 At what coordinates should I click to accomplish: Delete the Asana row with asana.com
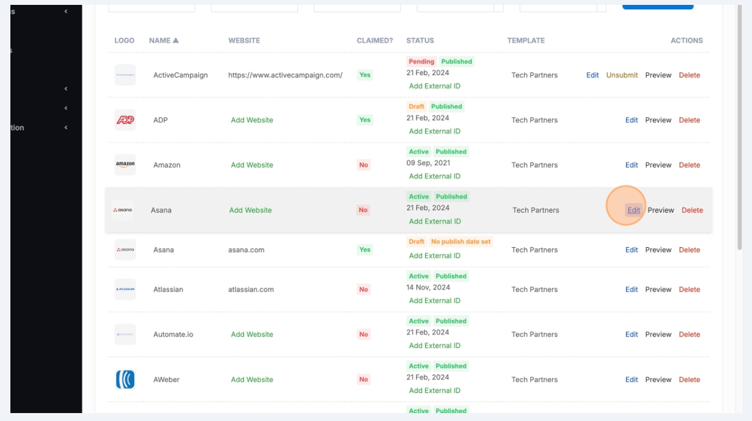pyautogui.click(x=690, y=250)
